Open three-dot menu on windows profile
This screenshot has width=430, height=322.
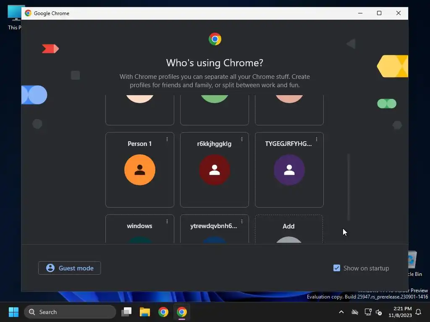click(167, 221)
